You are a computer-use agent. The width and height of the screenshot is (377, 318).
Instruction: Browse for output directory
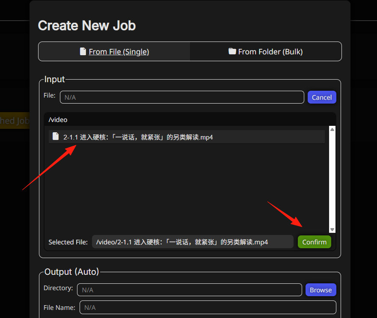pyautogui.click(x=321, y=290)
